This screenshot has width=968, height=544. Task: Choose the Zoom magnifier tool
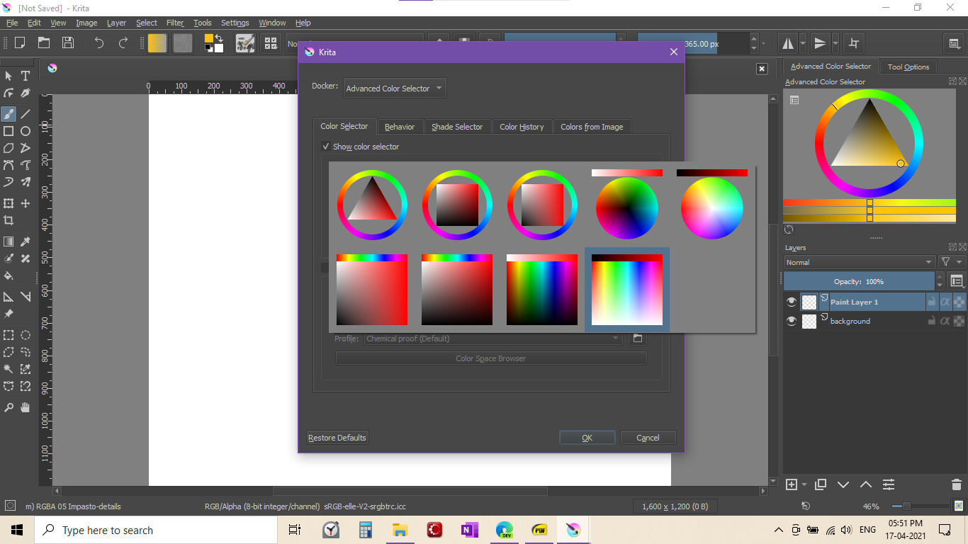(x=9, y=407)
